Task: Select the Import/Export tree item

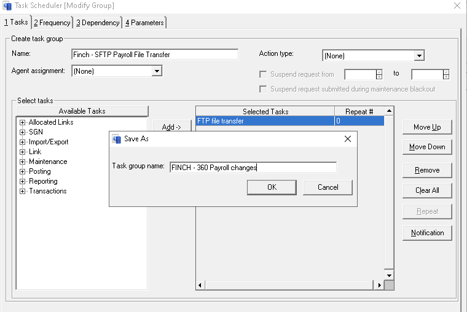Action: click(49, 142)
